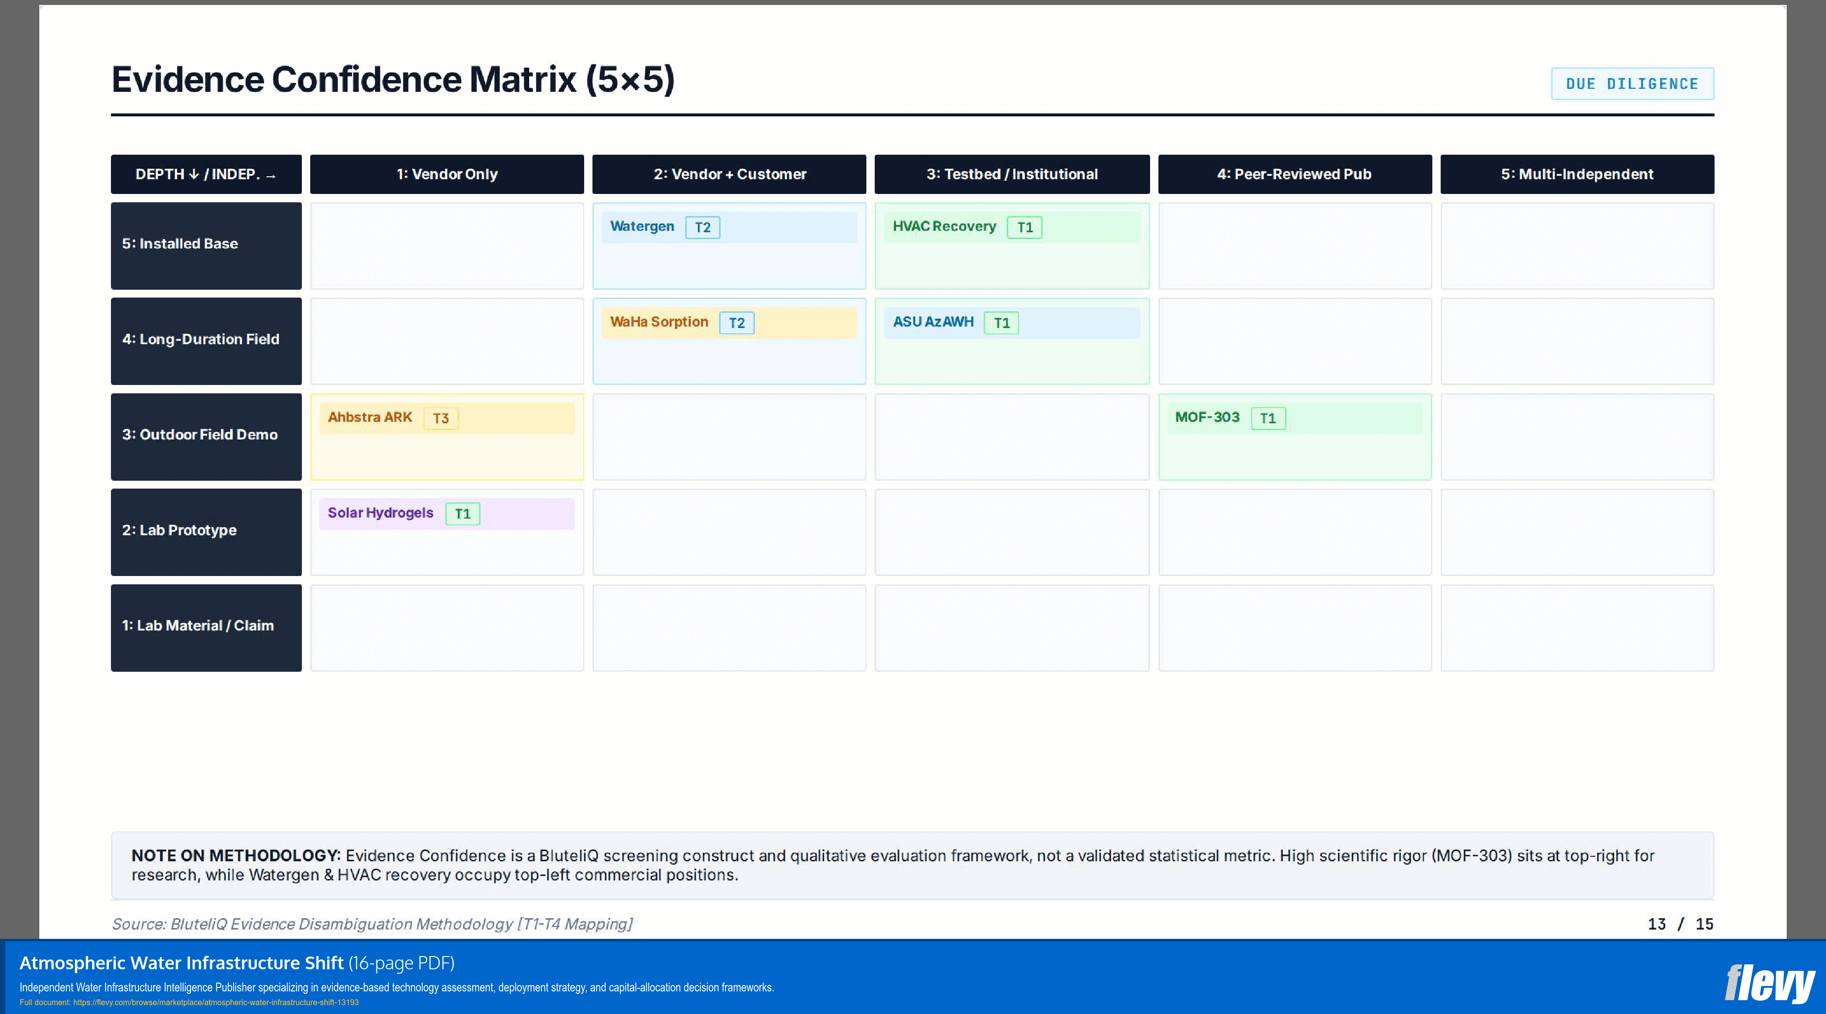Click the 'NOTE ON METHODOLOGY:' label
1826x1014 pixels.
pos(236,856)
